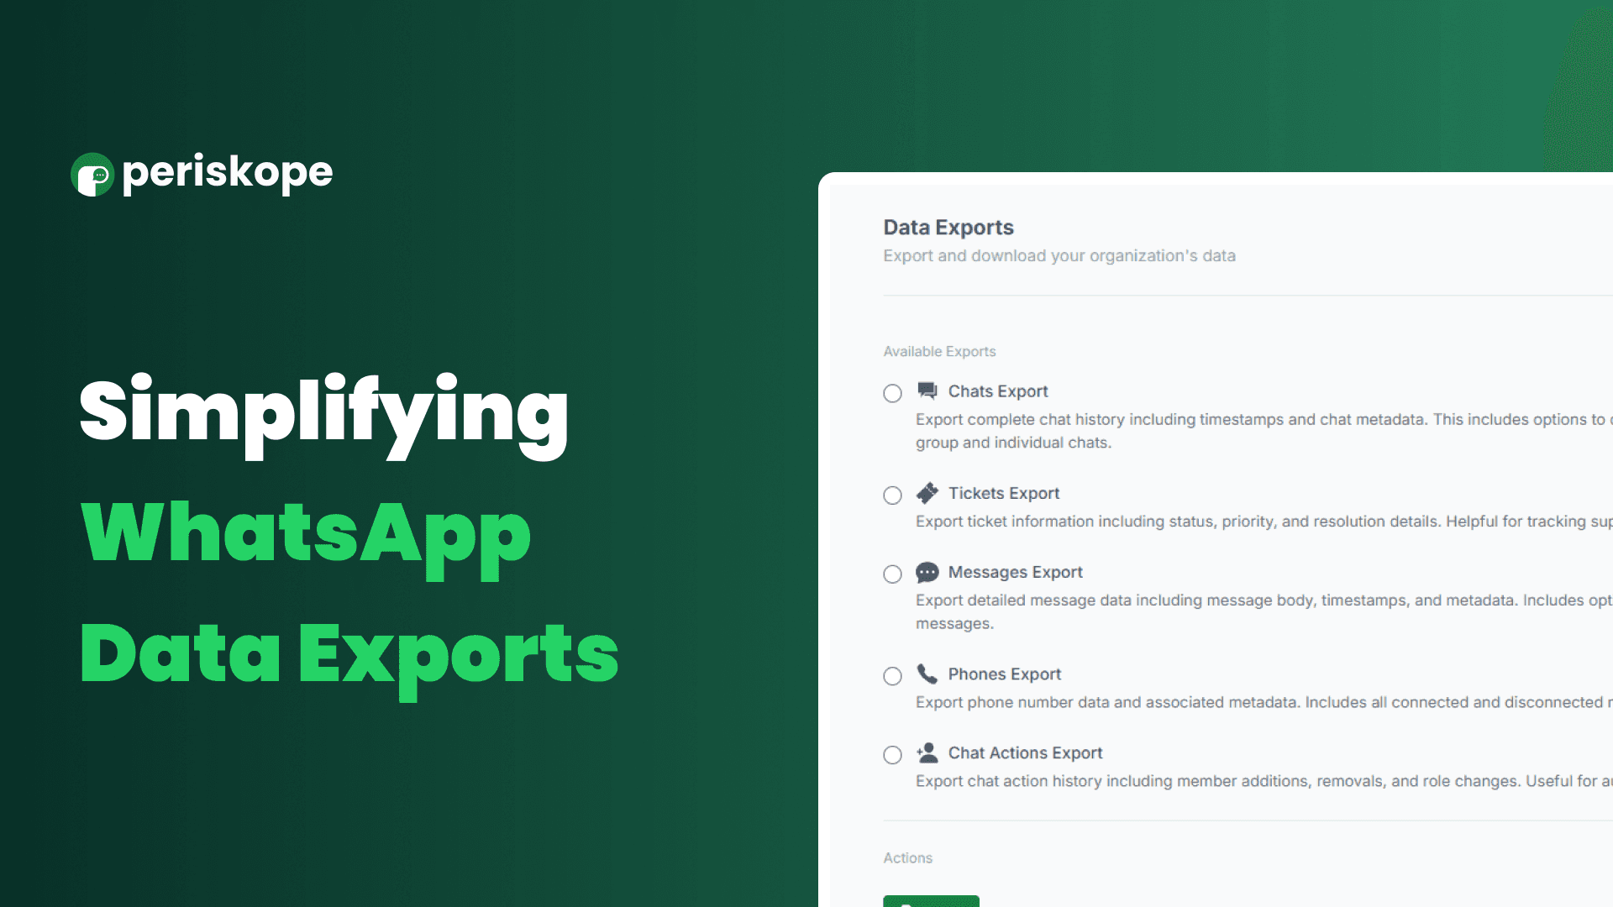This screenshot has width=1613, height=907.
Task: Select the Chats Export radio button
Action: [x=892, y=393]
